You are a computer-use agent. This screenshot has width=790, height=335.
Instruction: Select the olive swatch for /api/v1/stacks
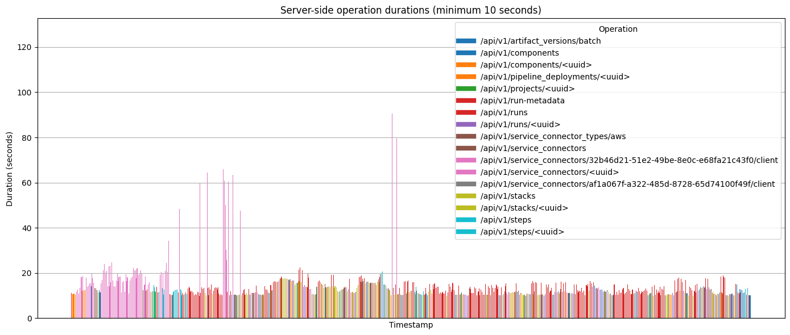coord(466,196)
